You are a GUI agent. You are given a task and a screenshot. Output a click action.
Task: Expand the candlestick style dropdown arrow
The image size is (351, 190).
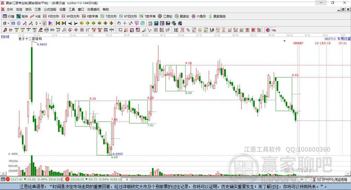click(40, 23)
